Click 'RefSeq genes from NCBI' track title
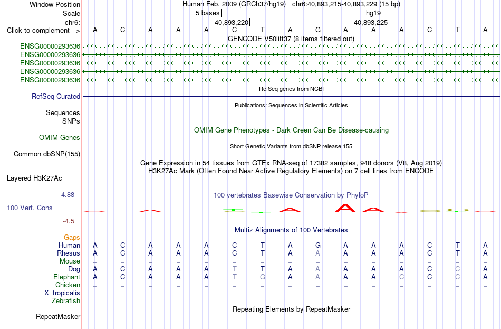 coord(291,89)
